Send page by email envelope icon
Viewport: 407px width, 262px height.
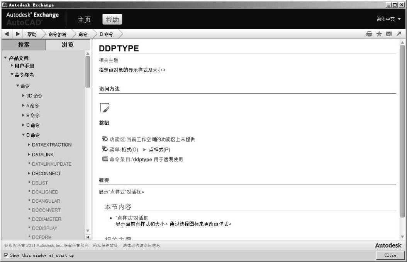[388, 34]
